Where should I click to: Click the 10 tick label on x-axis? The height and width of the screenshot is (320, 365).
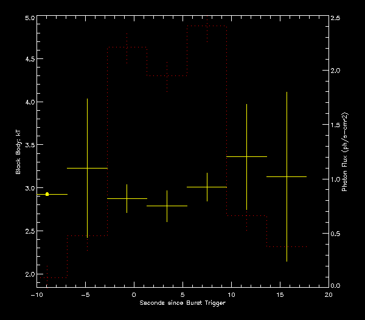coord(231,294)
